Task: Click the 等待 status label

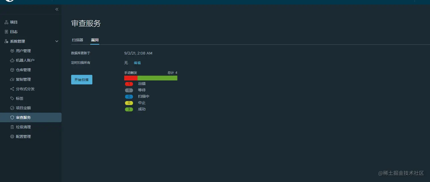Action: [142, 90]
